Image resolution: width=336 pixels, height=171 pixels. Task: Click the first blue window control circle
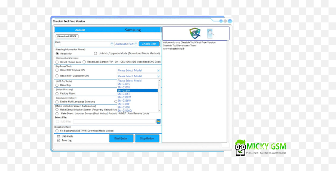click(x=221, y=21)
